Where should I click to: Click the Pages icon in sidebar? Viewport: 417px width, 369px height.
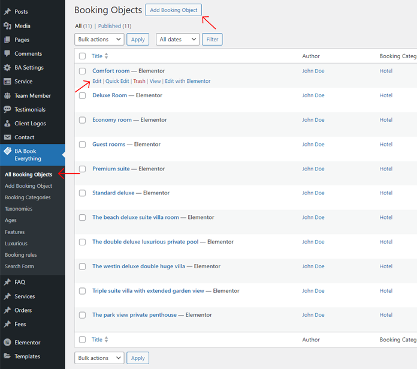click(x=7, y=40)
